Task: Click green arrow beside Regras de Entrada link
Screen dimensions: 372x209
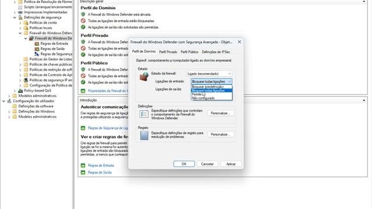Action: point(83,165)
